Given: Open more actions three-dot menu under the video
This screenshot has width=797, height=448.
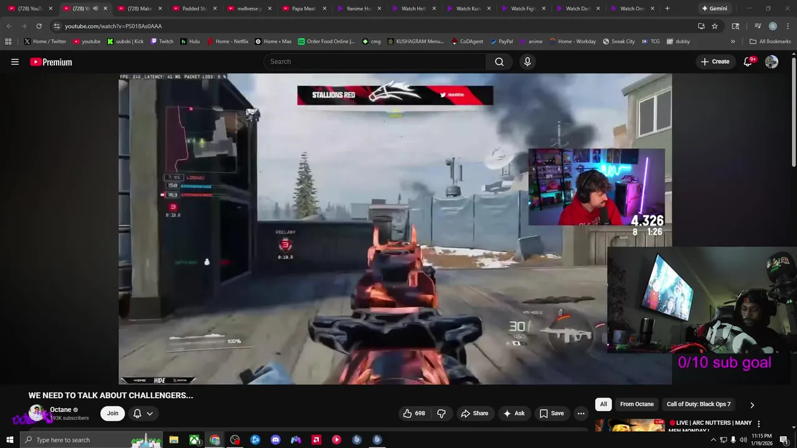Looking at the screenshot, I should pyautogui.click(x=581, y=413).
